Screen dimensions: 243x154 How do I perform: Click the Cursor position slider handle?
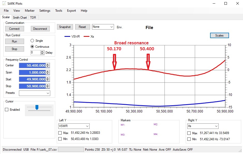point(37,107)
